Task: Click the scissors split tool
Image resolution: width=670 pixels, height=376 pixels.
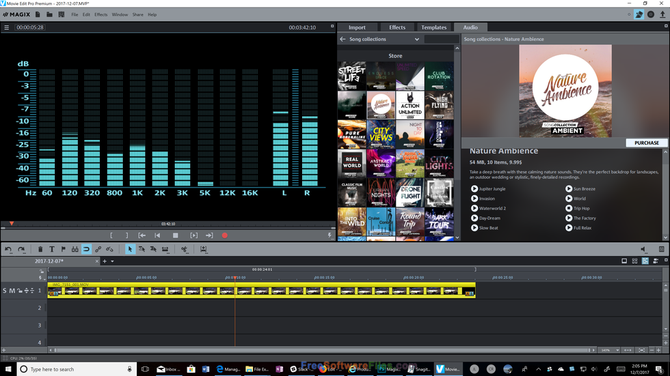Action: click(184, 249)
